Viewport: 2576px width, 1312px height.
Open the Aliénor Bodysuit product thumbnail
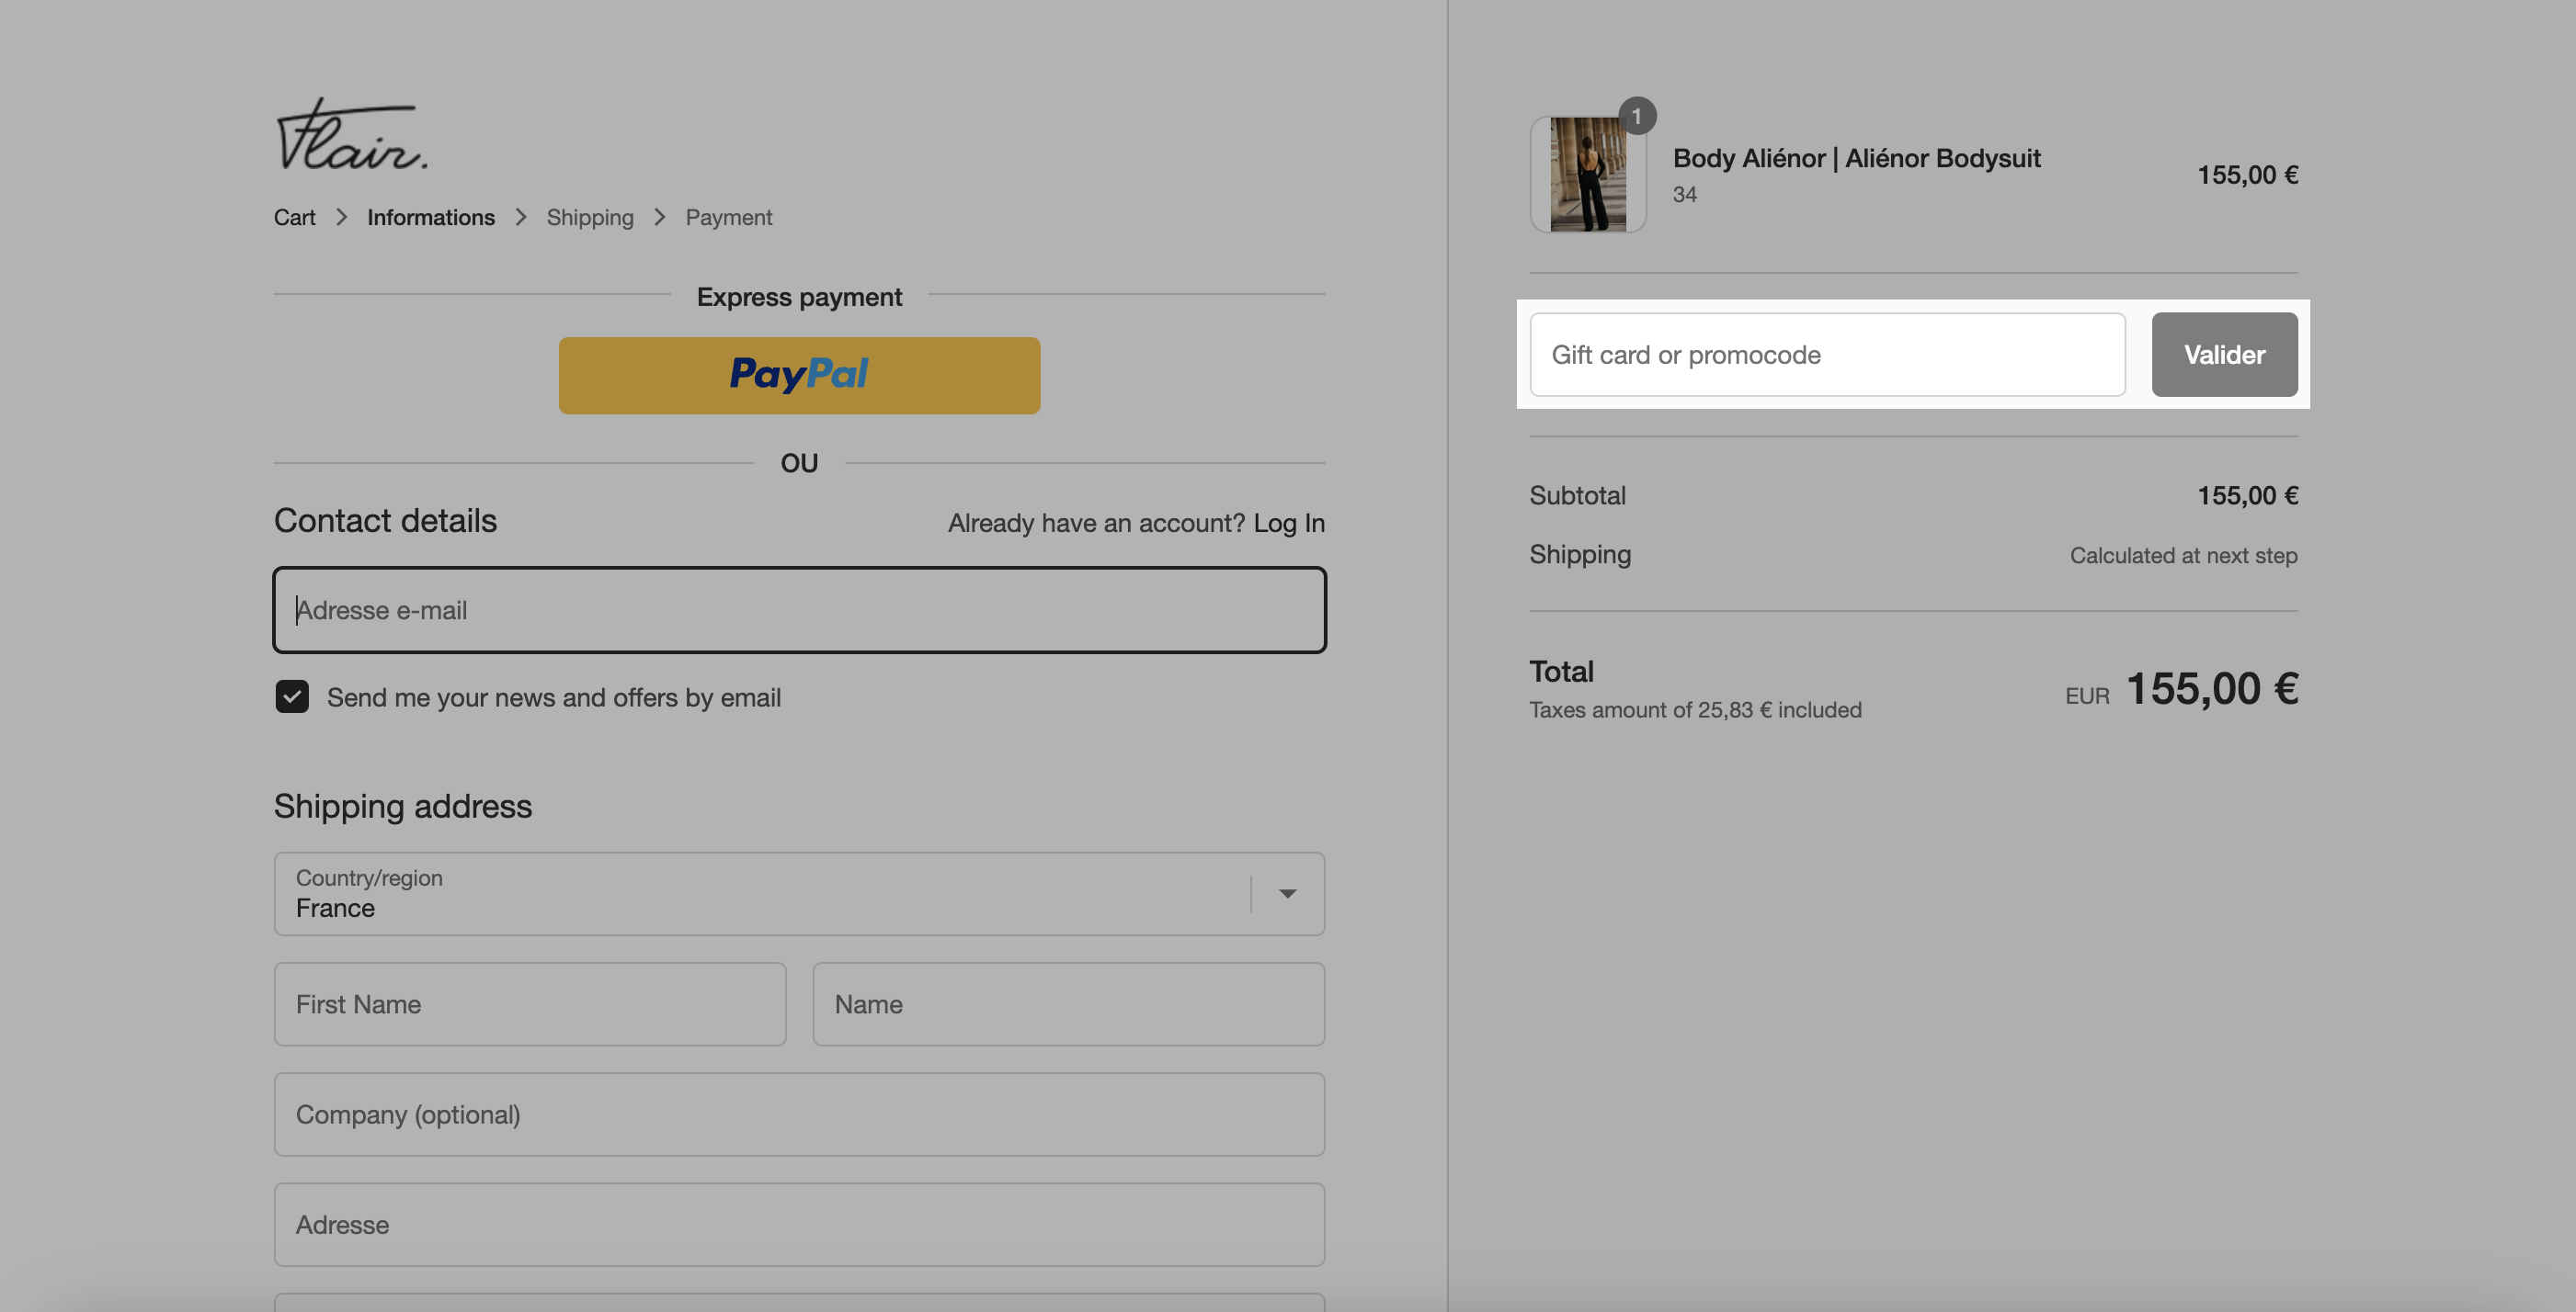pos(1588,174)
